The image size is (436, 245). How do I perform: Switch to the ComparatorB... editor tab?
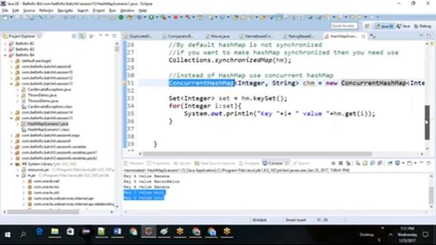[x=178, y=36]
